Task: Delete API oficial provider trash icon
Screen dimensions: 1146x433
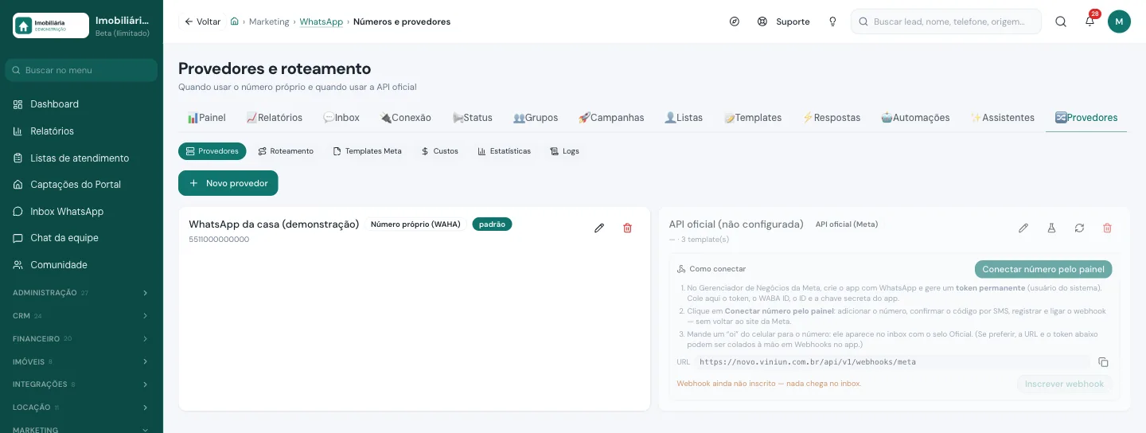Action: (x=1107, y=228)
